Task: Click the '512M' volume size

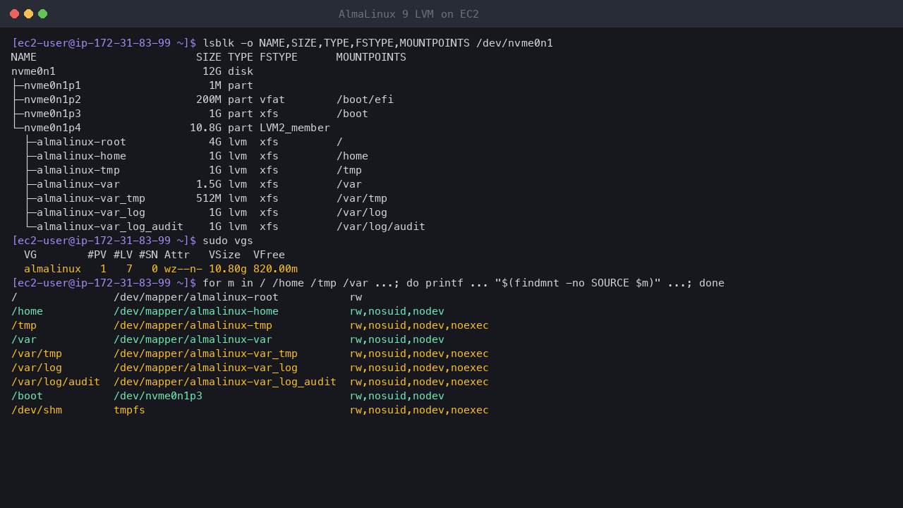Action: coord(209,198)
